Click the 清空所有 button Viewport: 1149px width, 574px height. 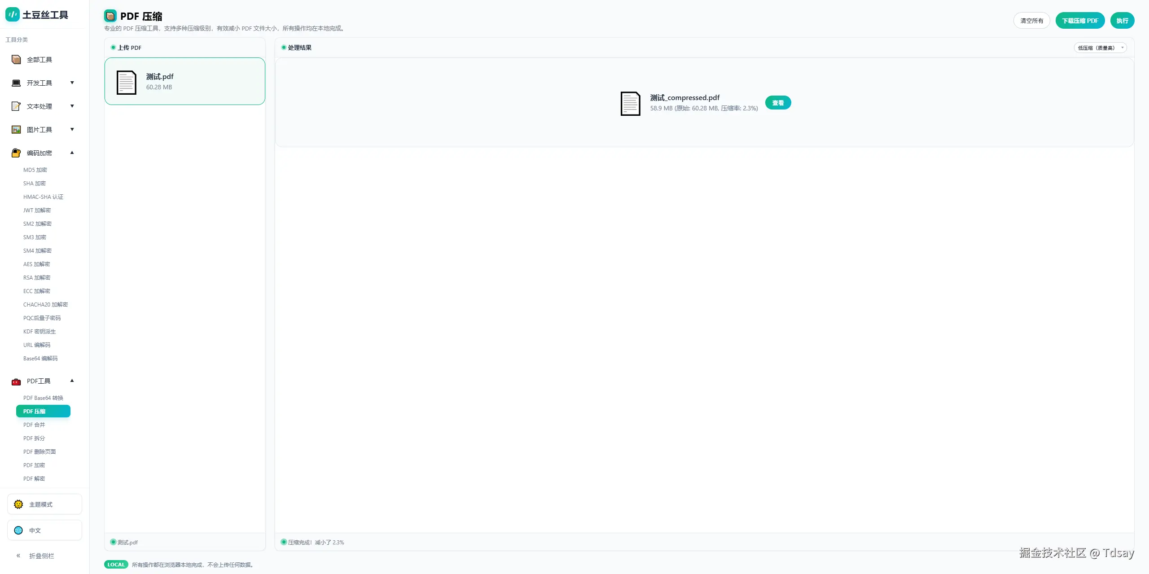(1031, 21)
